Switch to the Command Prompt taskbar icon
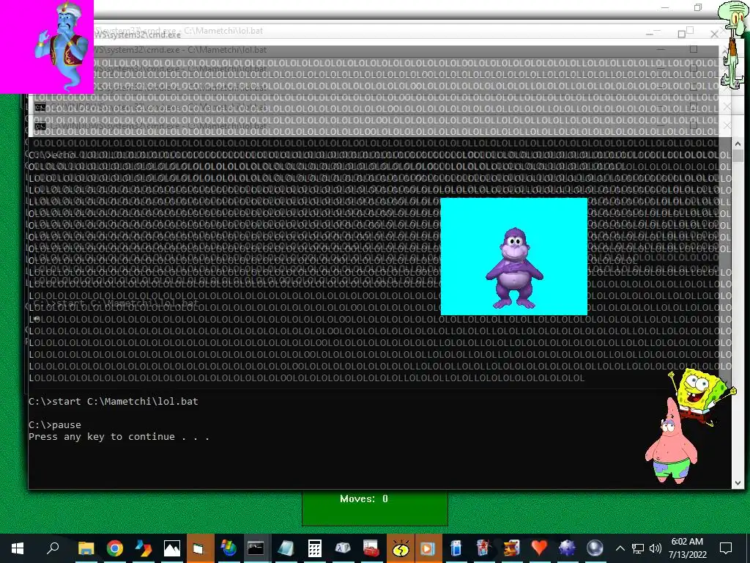The image size is (750, 563). [256, 548]
